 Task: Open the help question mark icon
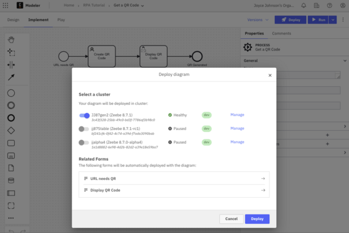[329, 6]
